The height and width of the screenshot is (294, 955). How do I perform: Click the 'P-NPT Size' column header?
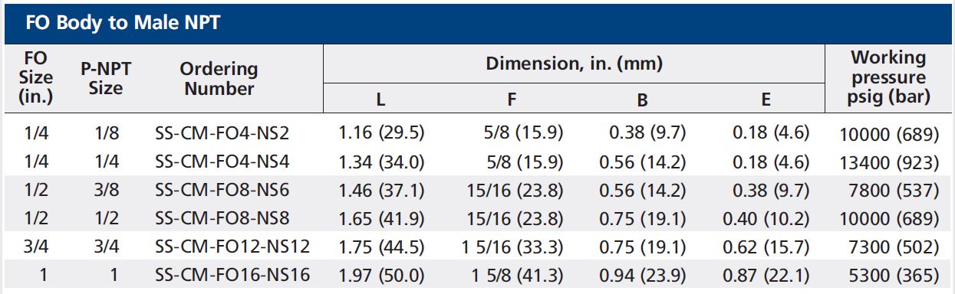click(106, 78)
